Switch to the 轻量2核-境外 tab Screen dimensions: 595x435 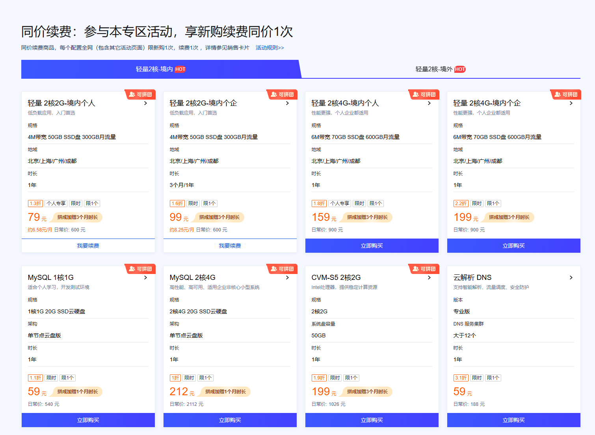441,69
